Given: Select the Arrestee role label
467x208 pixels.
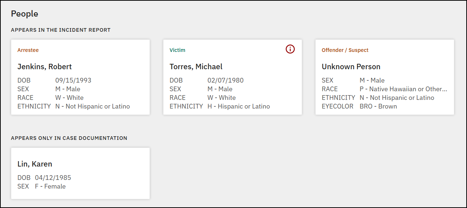Looking at the screenshot, I should point(28,50).
